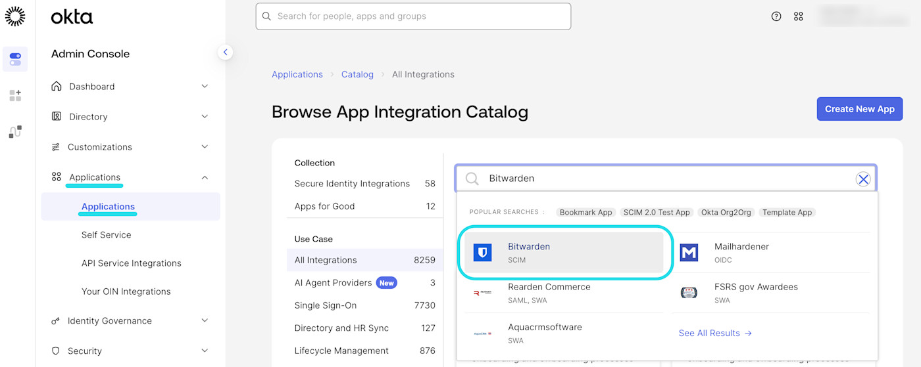Click the magnifier icon in top search bar
This screenshot has height=367, width=921.
pyautogui.click(x=266, y=16)
